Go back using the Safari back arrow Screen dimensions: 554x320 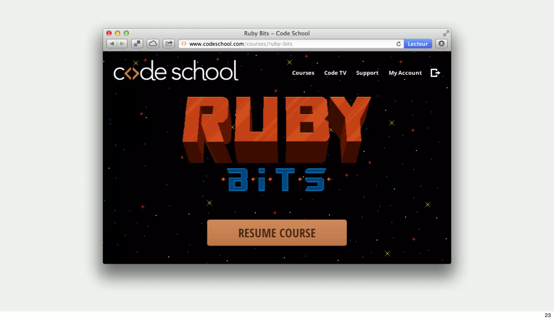(112, 44)
